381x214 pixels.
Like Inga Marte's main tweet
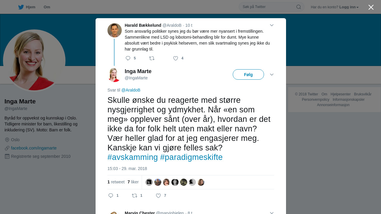tap(158, 196)
